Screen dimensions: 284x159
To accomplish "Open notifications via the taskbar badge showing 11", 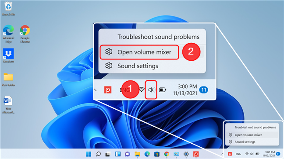I will pos(278,154).
